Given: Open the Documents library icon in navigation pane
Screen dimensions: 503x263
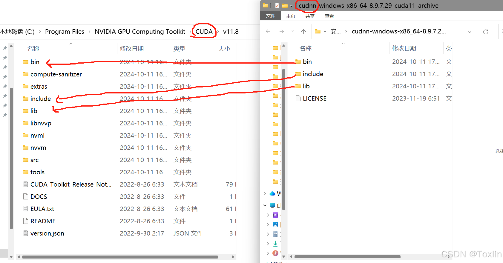Looking at the screenshot, I should [x=275, y=234].
